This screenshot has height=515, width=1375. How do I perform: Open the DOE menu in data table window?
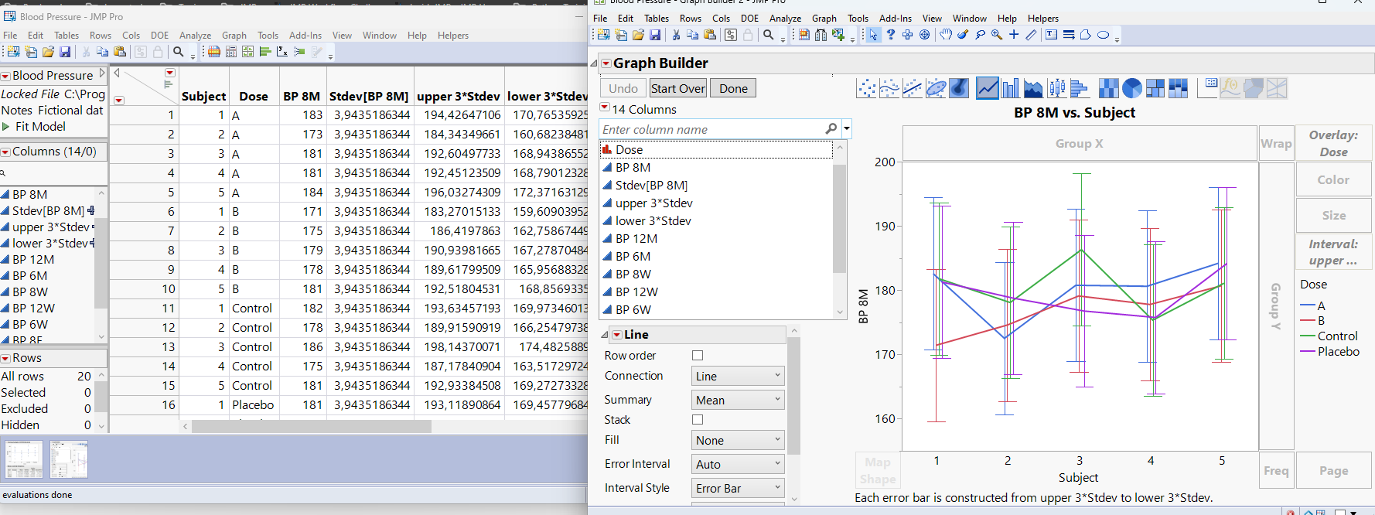click(159, 36)
